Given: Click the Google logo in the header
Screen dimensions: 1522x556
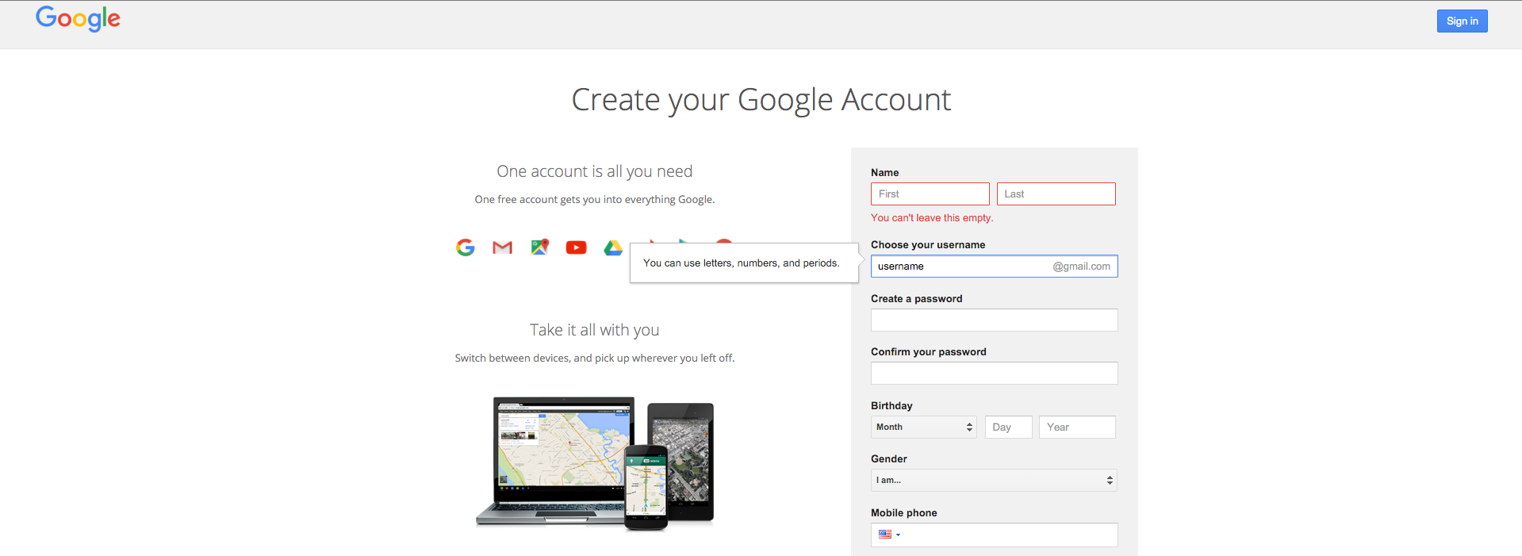Looking at the screenshot, I should (x=78, y=18).
